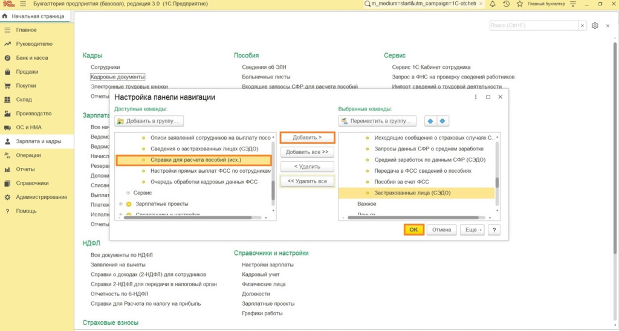Click the Добавить все >> button

click(x=307, y=152)
